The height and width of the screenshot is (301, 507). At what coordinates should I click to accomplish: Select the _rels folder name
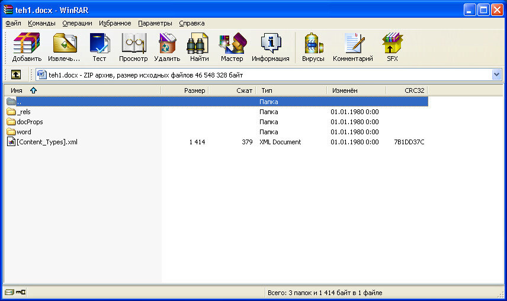24,112
